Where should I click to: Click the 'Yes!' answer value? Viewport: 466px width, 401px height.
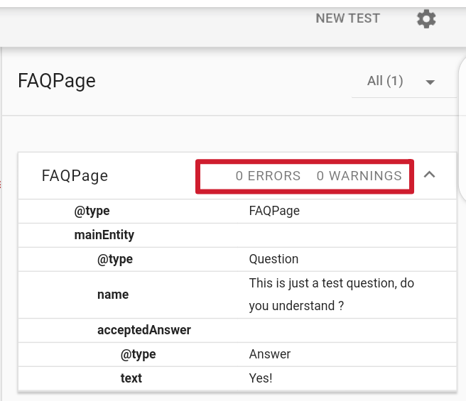[x=260, y=378]
